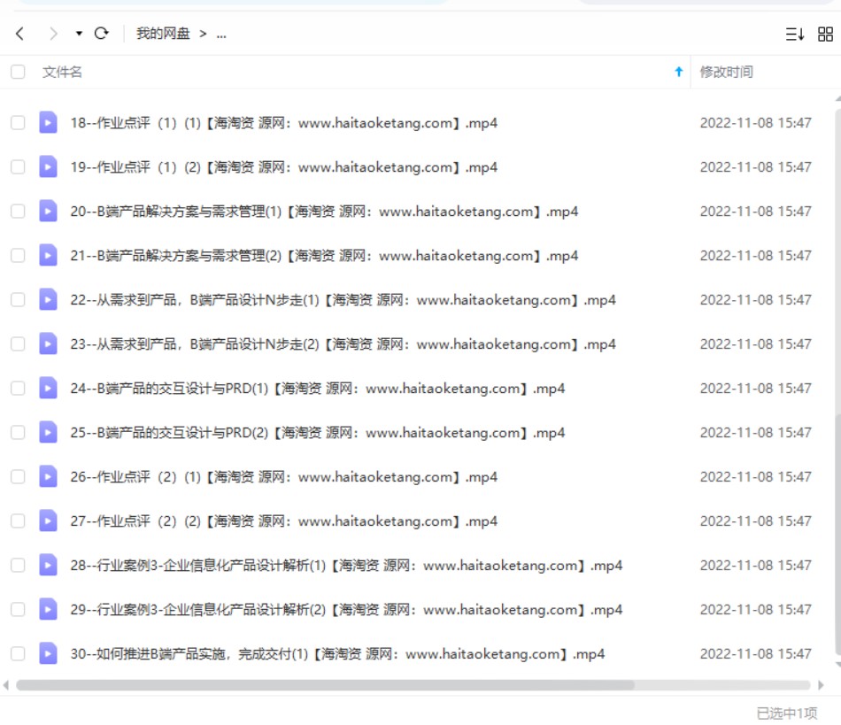Select file name 24--B端产品的交互设计与PRD(1)
Viewport: 841px width, 725px height.
[x=318, y=389]
